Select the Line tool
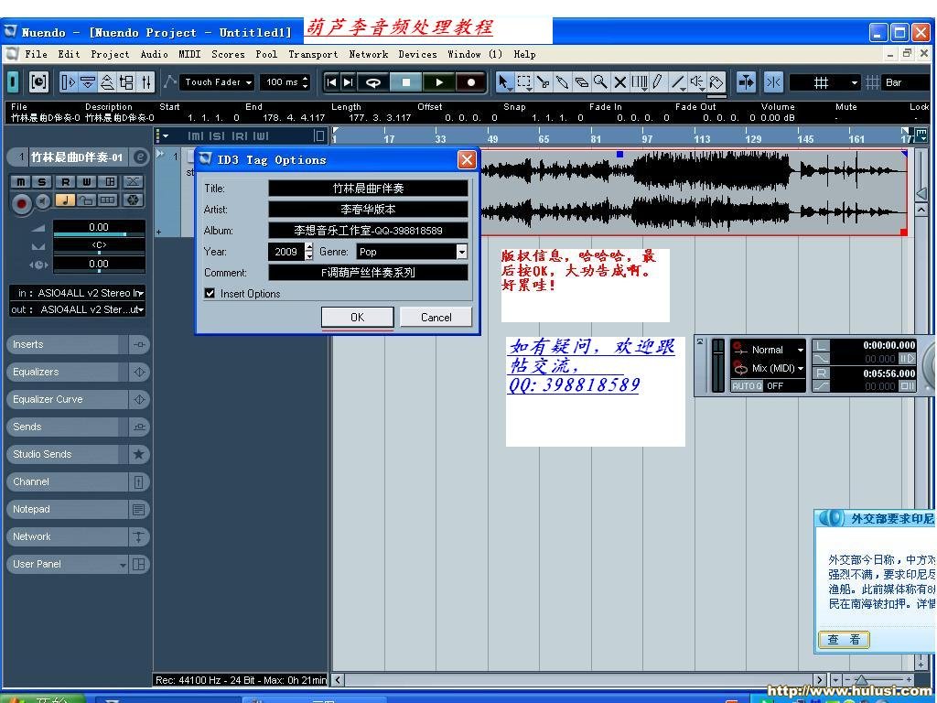The width and height of the screenshot is (937, 703). tap(678, 81)
